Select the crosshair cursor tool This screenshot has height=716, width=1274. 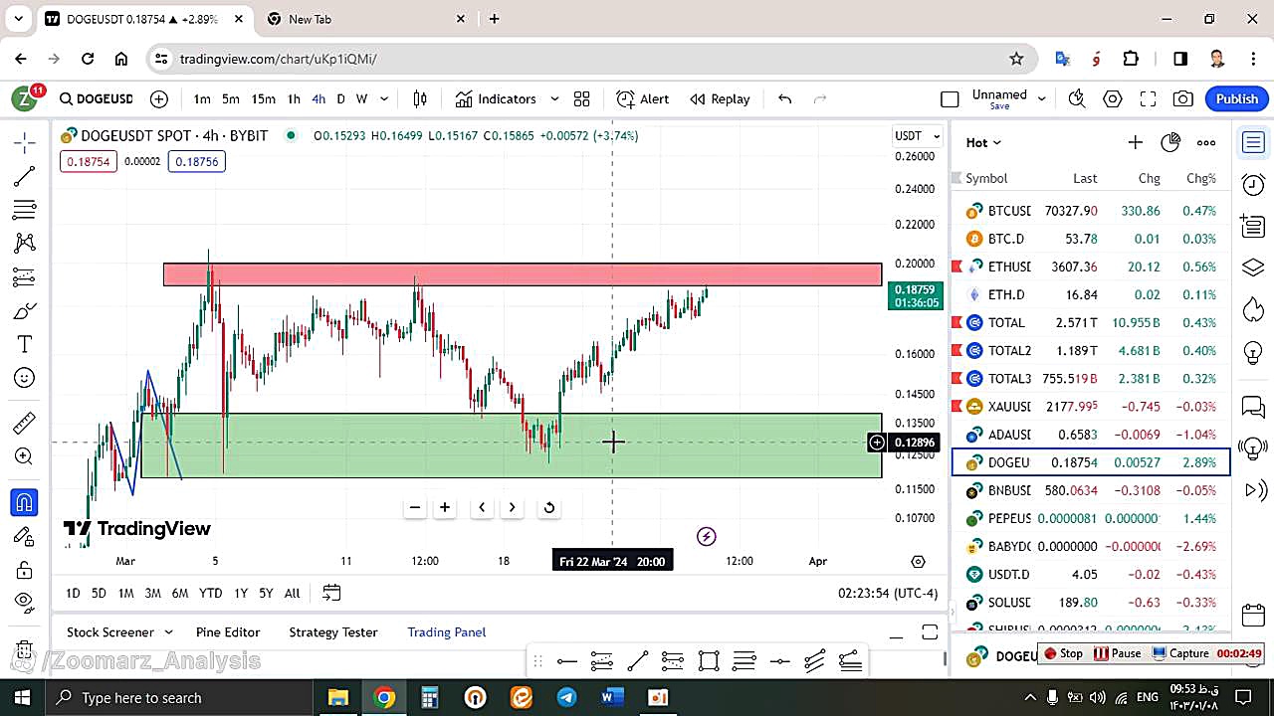(x=25, y=143)
